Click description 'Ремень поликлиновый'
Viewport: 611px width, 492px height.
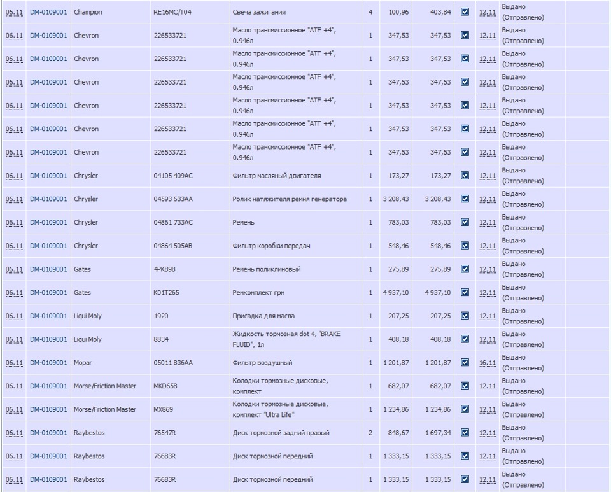(267, 269)
